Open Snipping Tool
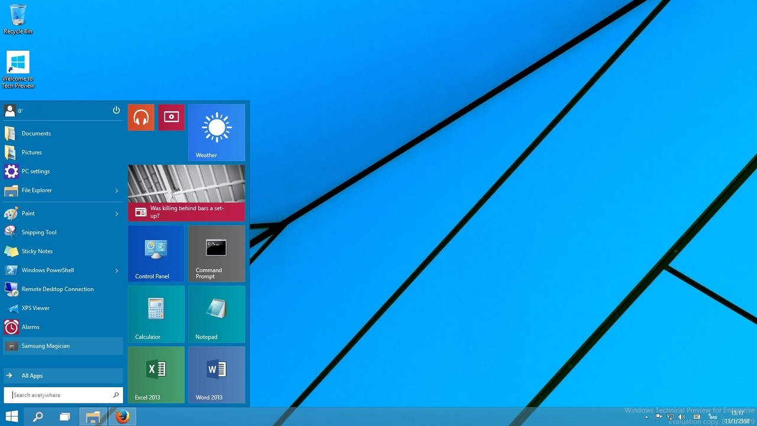The width and height of the screenshot is (757, 426). (x=63, y=232)
